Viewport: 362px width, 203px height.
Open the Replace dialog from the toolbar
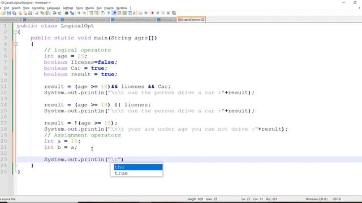(72, 13)
